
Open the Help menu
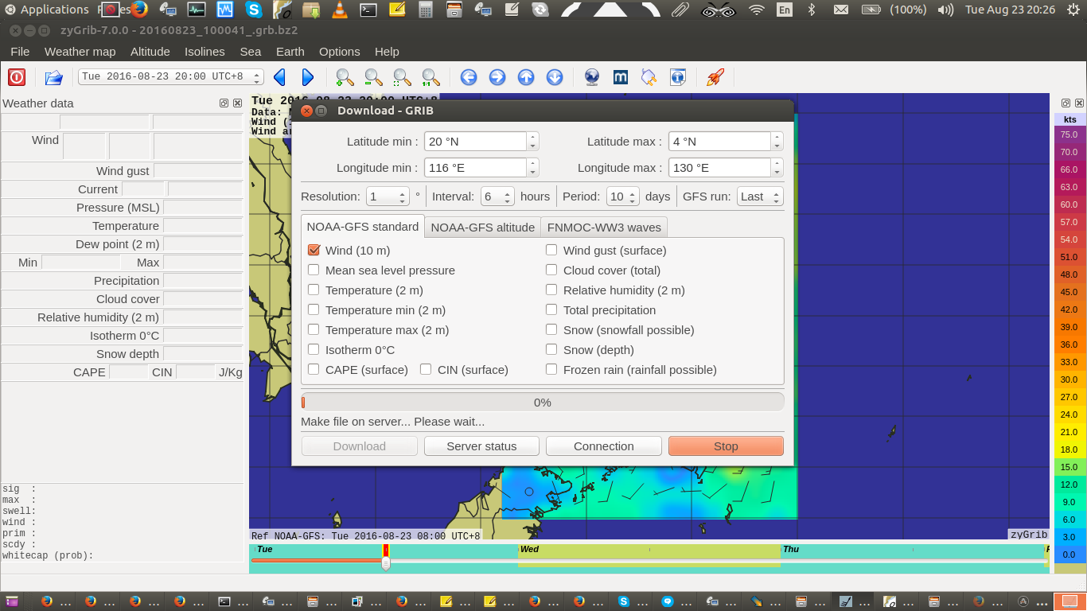[387, 51]
